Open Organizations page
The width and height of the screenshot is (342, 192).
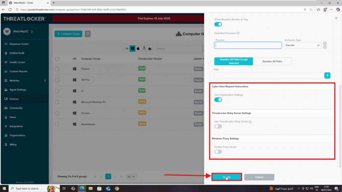(17, 135)
